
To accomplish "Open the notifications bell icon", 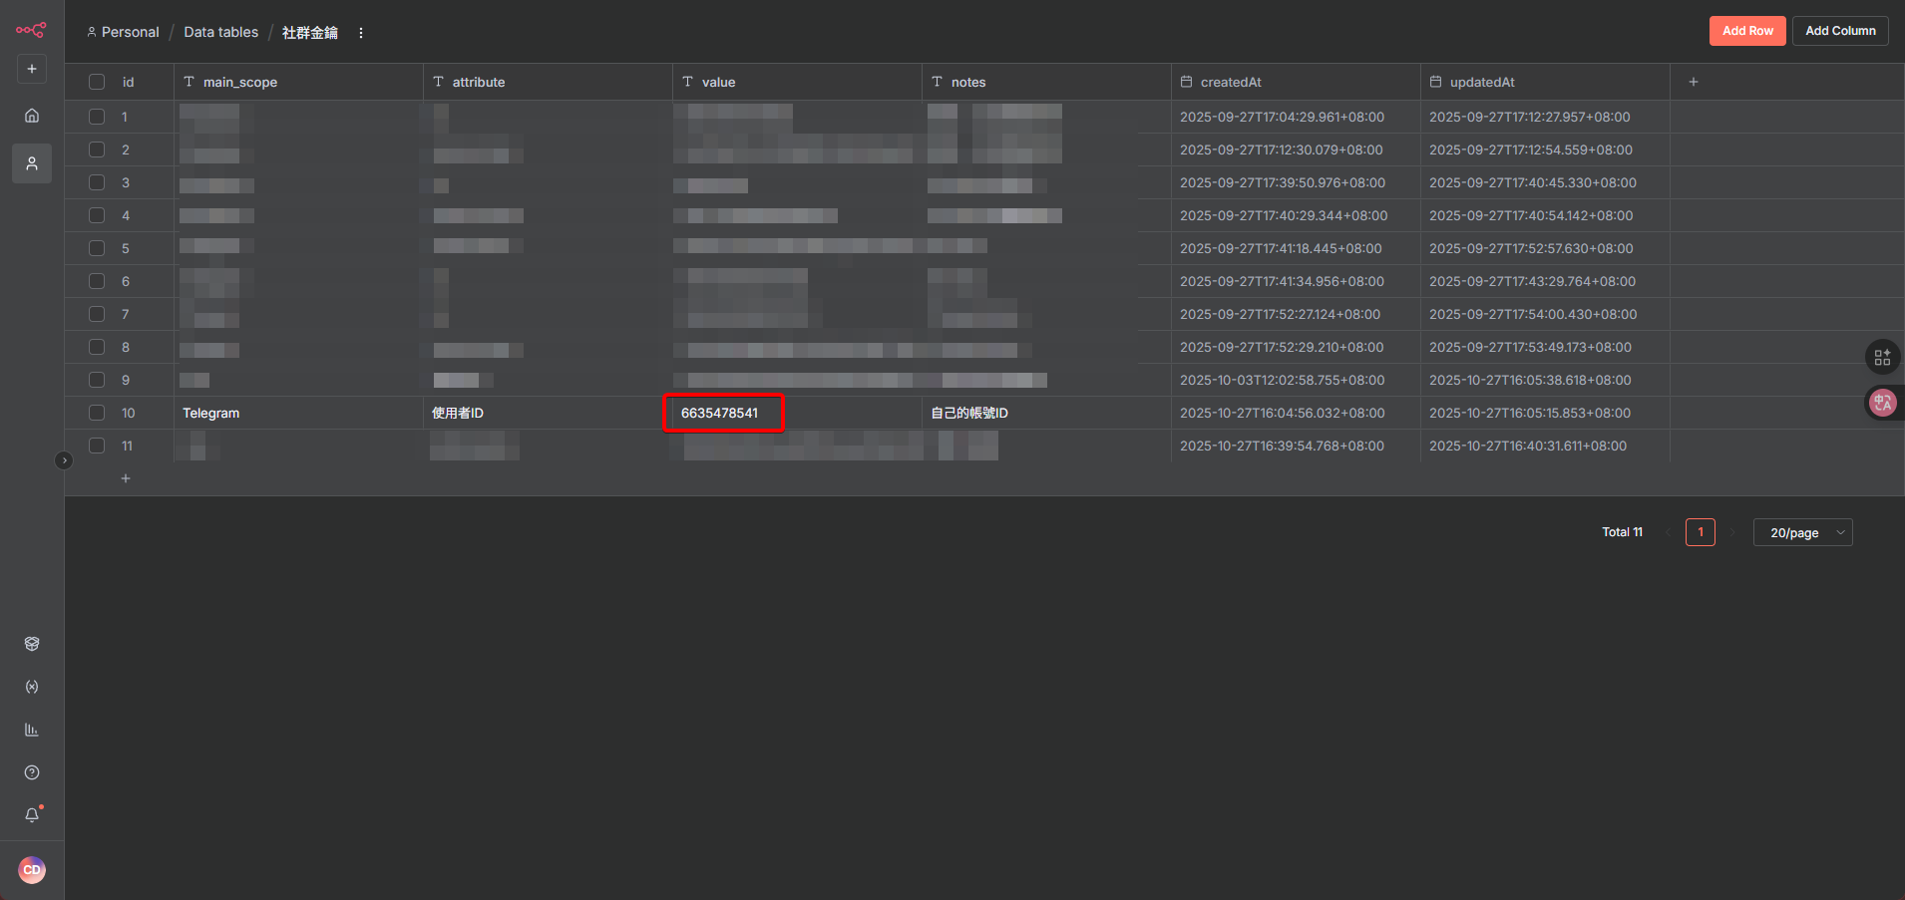I will tap(32, 815).
